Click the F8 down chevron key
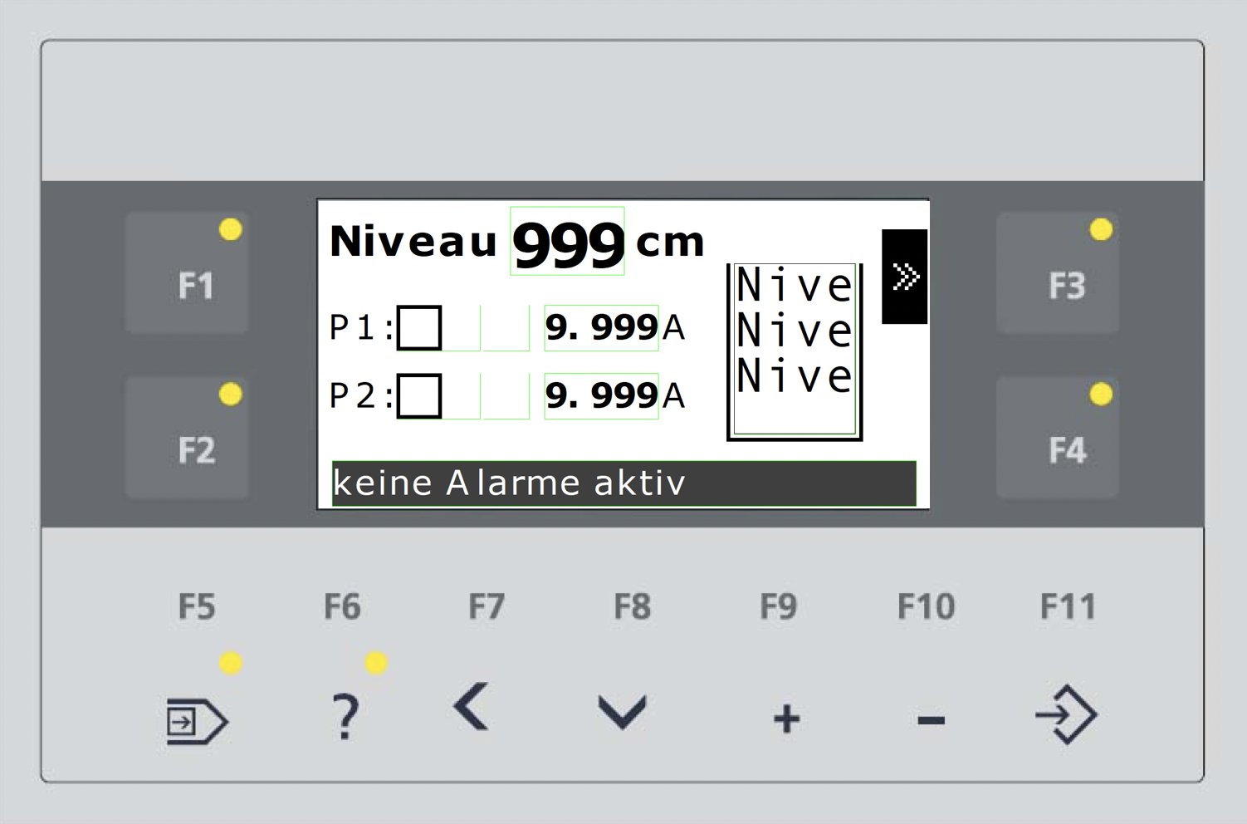Viewport: 1247px width, 824px height. point(622,713)
